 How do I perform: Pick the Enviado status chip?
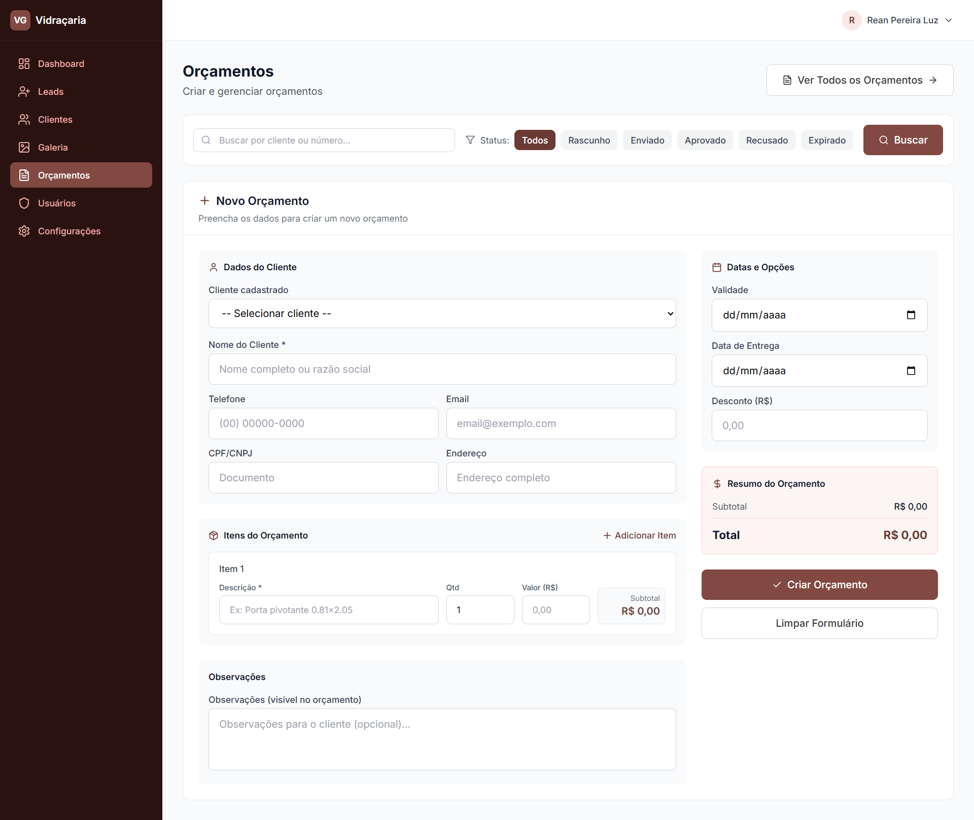647,140
